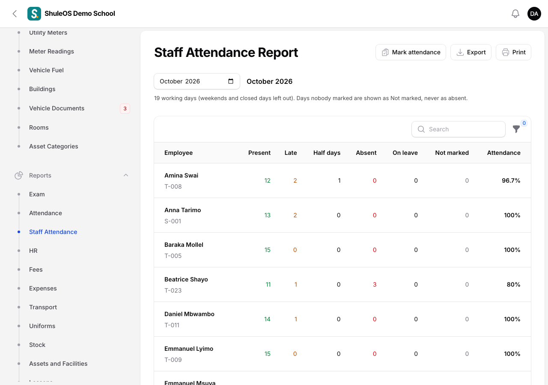Select Daniel Mbwambo row name

189,314
